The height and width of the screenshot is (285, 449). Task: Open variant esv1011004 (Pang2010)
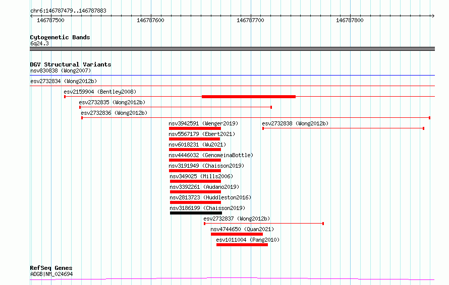coord(248,240)
